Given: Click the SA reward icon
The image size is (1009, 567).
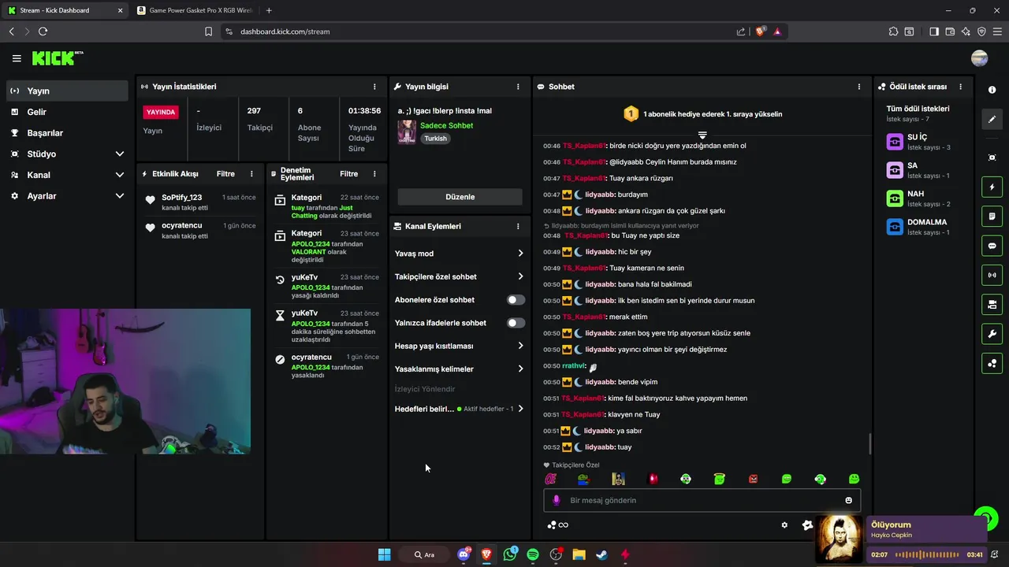Looking at the screenshot, I should tap(895, 170).
